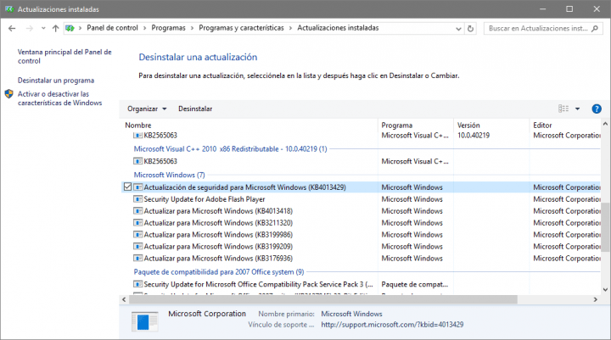Open Activar o desactivar las características link
The height and width of the screenshot is (340, 611).
pyautogui.click(x=59, y=98)
